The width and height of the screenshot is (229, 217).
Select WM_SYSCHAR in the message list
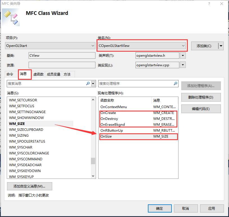(x=20, y=147)
